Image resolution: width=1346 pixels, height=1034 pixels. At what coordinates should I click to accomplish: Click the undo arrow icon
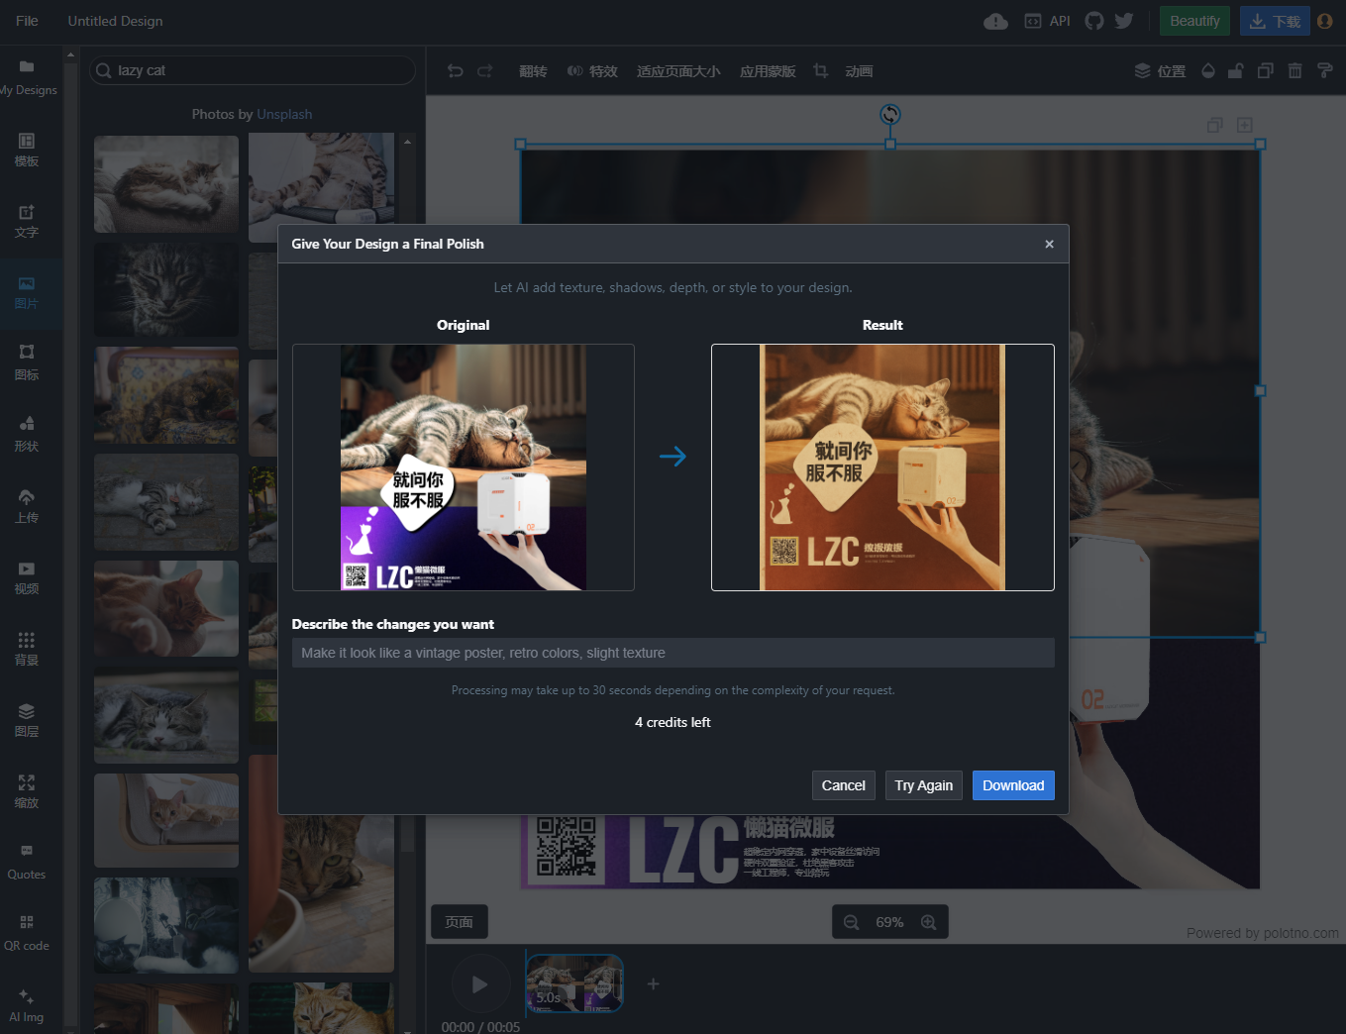(x=456, y=71)
